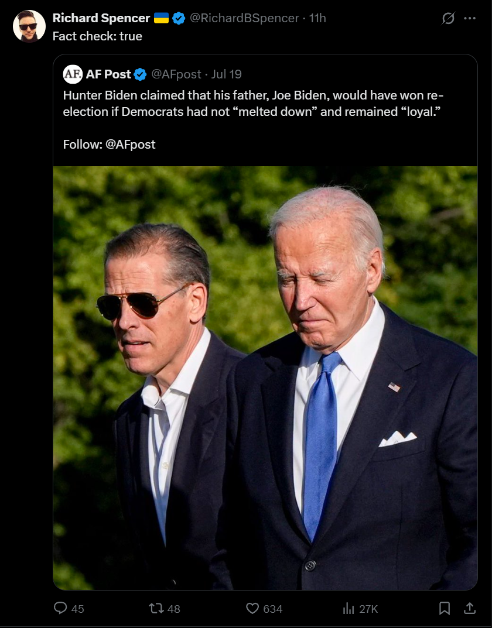Open the reply comment icon

click(x=60, y=608)
